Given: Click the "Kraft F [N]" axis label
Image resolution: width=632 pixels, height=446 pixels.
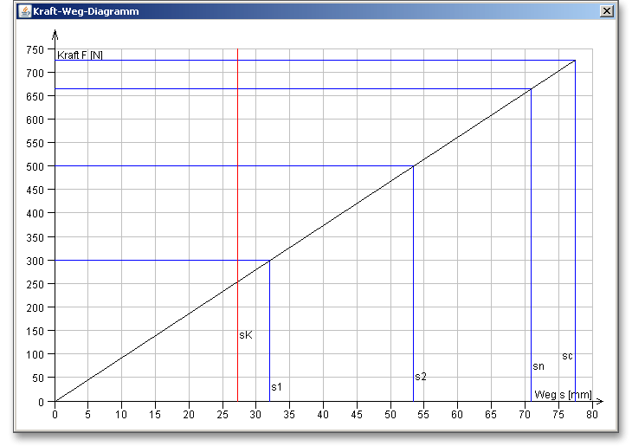Looking at the screenshot, I should point(80,55).
